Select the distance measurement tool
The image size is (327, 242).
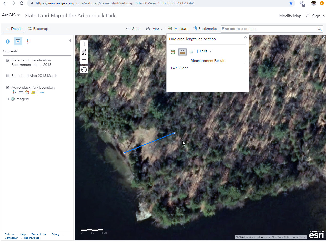pyautogui.click(x=182, y=52)
